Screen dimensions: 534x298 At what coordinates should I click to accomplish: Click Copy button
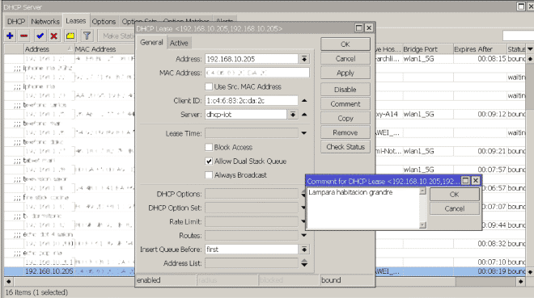[345, 118]
